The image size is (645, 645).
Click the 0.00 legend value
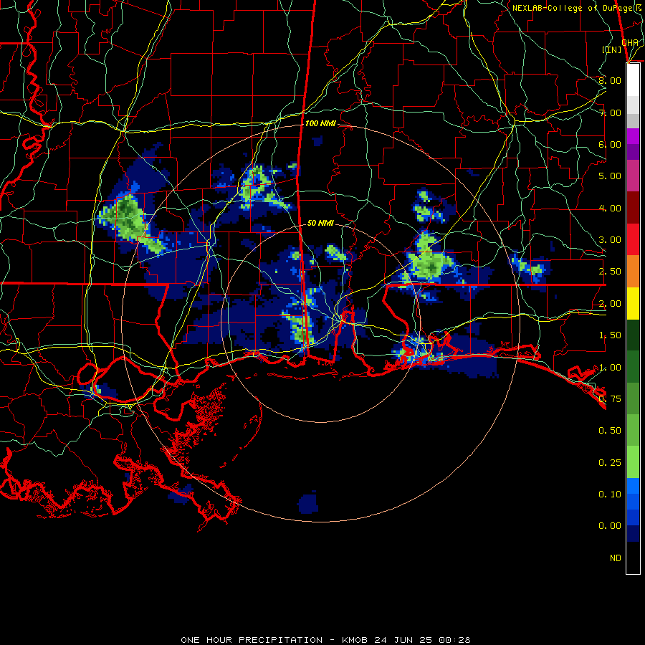coord(610,526)
